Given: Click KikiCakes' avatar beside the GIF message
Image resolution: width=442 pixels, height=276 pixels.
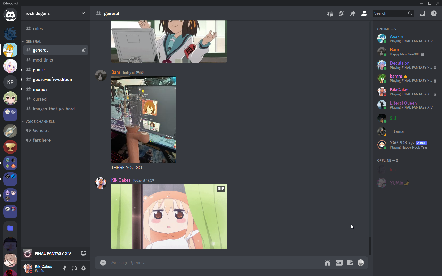Looking at the screenshot, I should [101, 183].
